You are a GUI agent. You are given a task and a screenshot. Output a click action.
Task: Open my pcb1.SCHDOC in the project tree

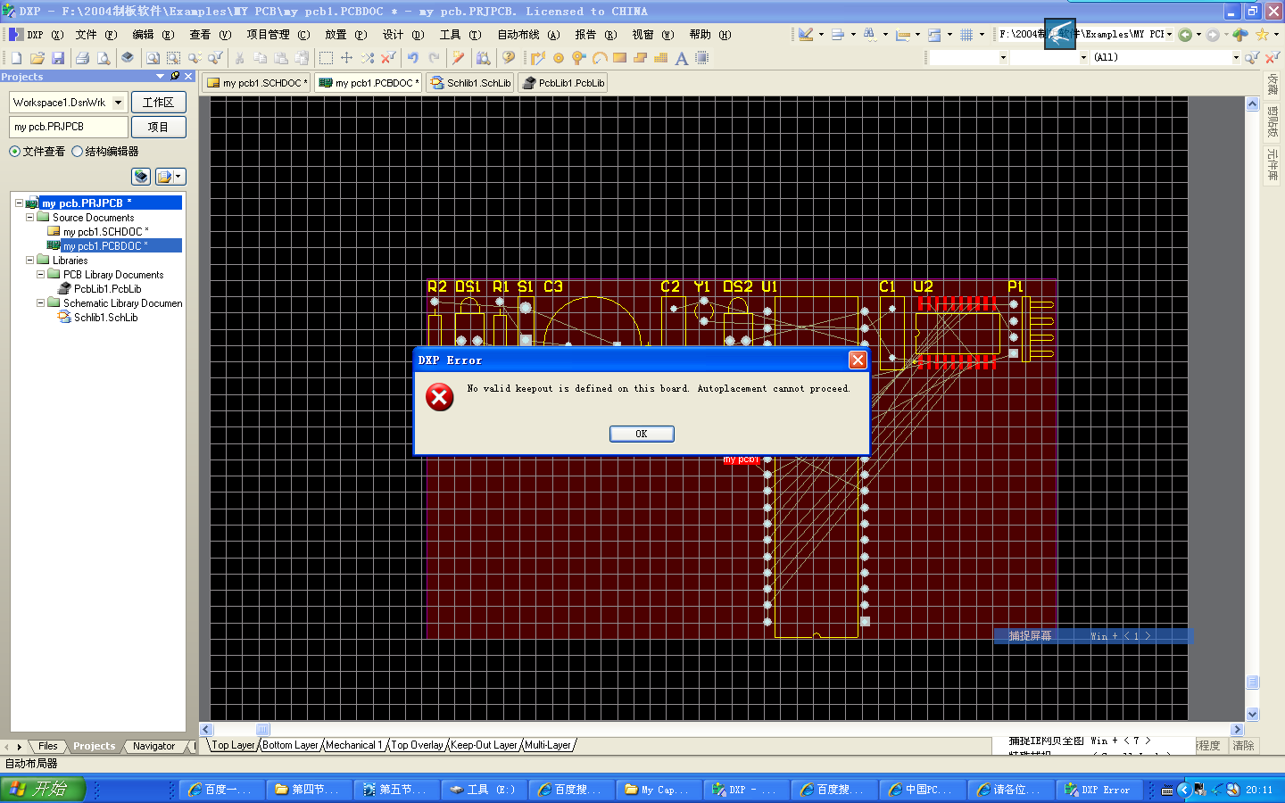pos(105,232)
